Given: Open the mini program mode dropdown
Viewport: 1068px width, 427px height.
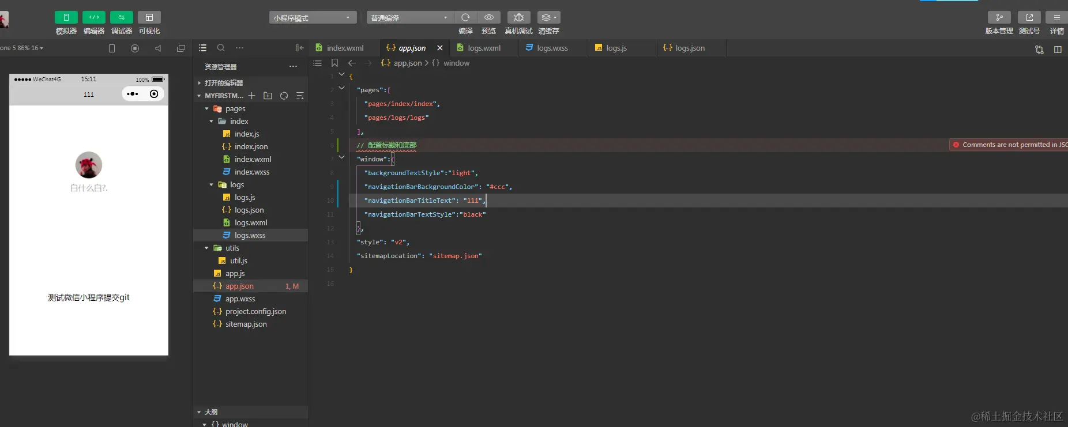Looking at the screenshot, I should tap(313, 18).
